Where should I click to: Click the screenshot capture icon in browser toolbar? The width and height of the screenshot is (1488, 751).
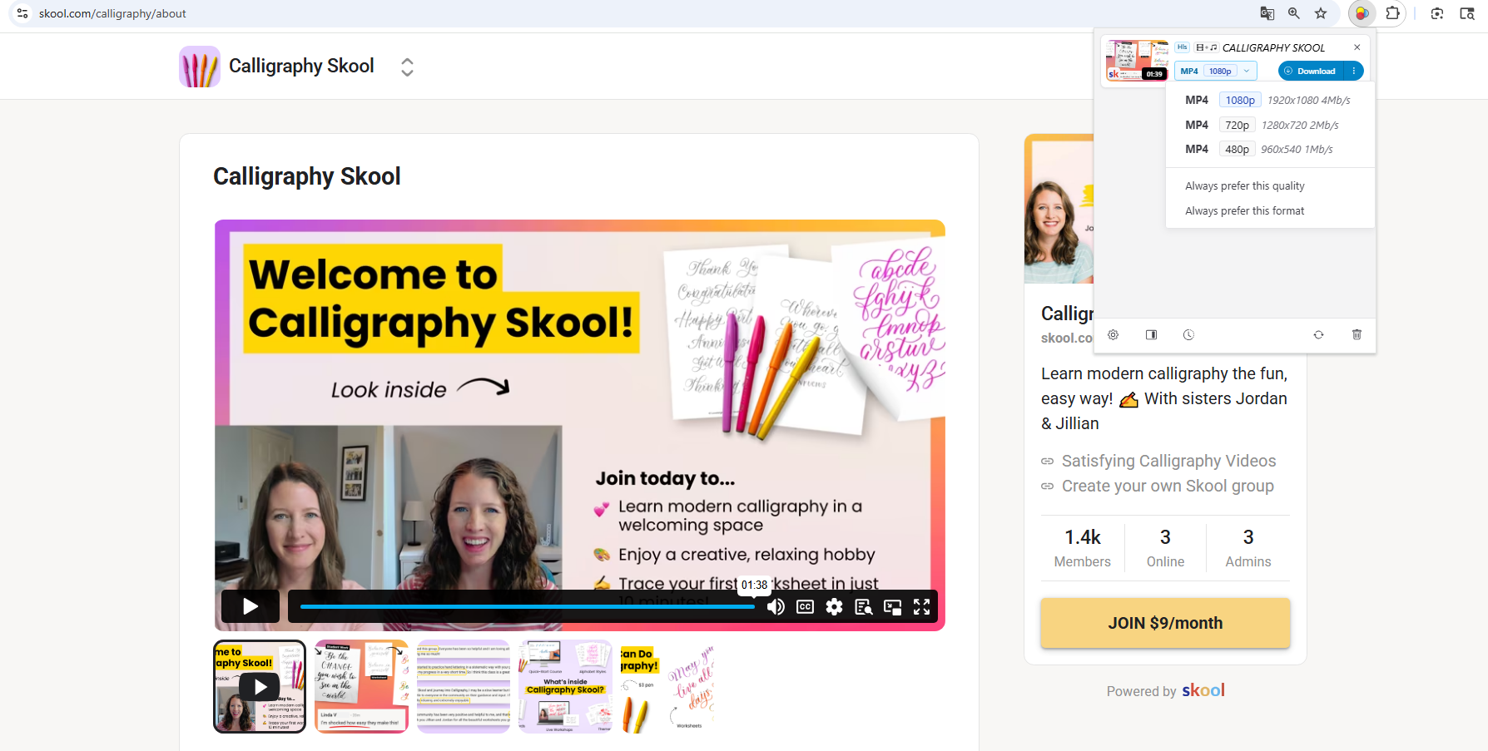click(x=1437, y=13)
